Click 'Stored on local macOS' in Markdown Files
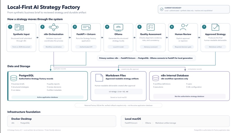 tap(118, 97)
